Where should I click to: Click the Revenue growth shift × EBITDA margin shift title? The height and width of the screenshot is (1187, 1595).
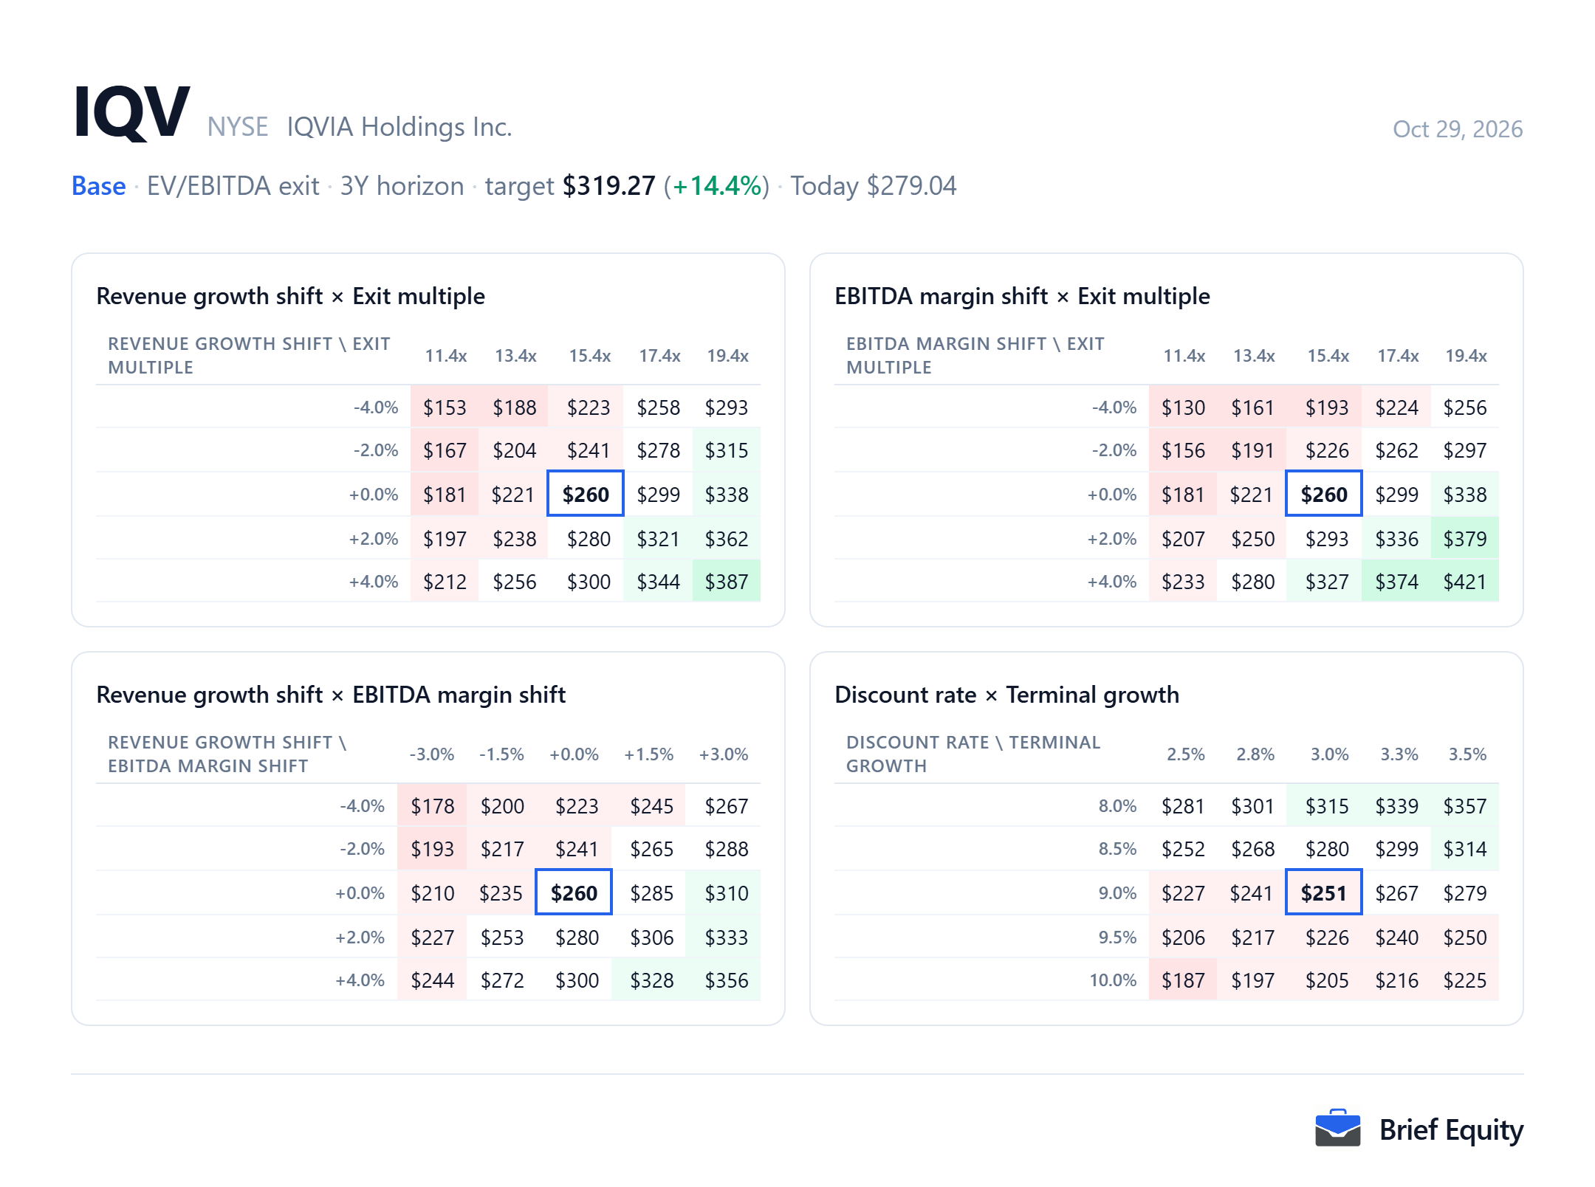[331, 695]
